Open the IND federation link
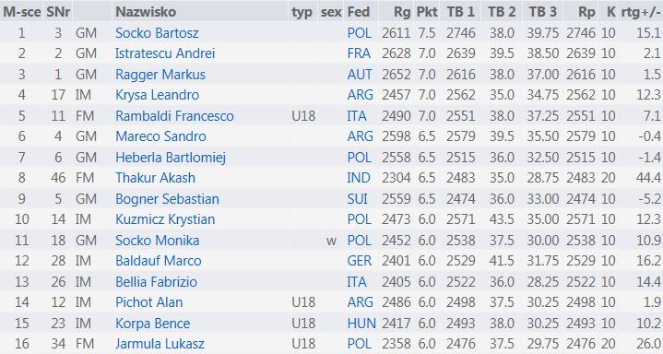Viewport: 663px width, 354px height. (x=359, y=178)
